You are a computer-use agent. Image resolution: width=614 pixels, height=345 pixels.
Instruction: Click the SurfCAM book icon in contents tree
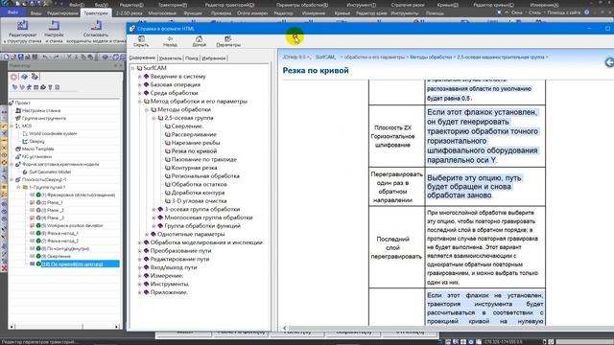[139, 68]
